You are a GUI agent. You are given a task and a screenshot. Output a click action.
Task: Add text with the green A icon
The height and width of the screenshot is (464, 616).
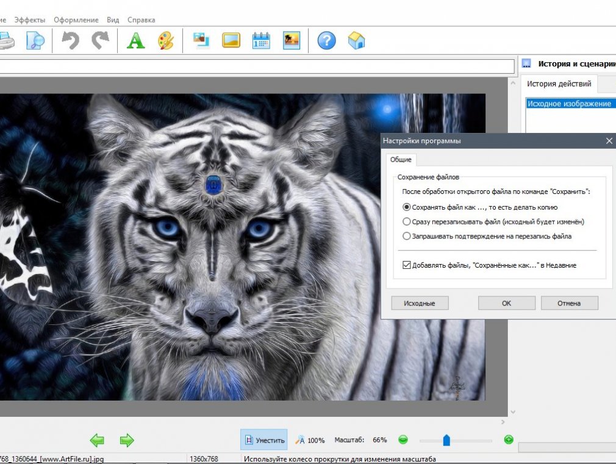pos(135,40)
